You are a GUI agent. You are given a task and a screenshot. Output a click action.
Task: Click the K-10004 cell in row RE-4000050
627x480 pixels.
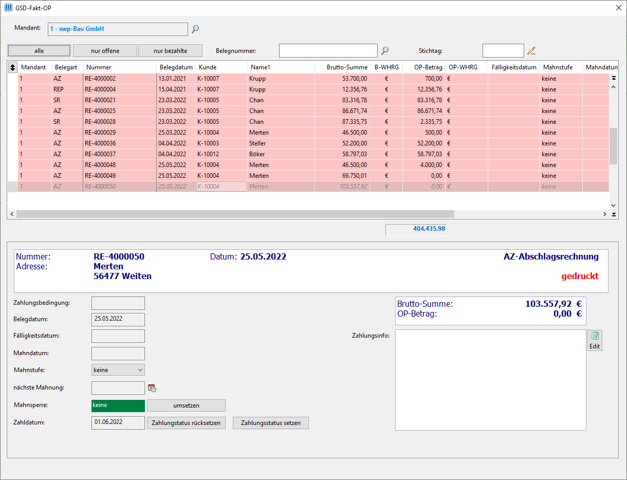coord(222,187)
